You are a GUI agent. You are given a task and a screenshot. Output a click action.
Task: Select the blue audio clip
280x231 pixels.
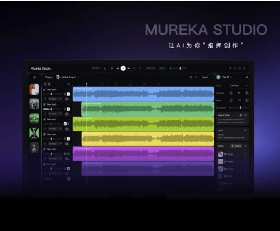point(143,94)
